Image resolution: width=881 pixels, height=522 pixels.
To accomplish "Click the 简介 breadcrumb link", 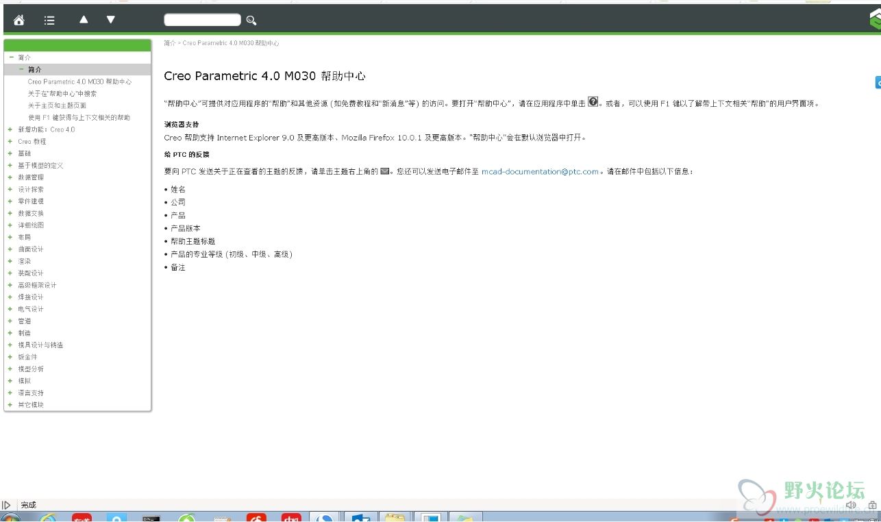I will (x=170, y=43).
